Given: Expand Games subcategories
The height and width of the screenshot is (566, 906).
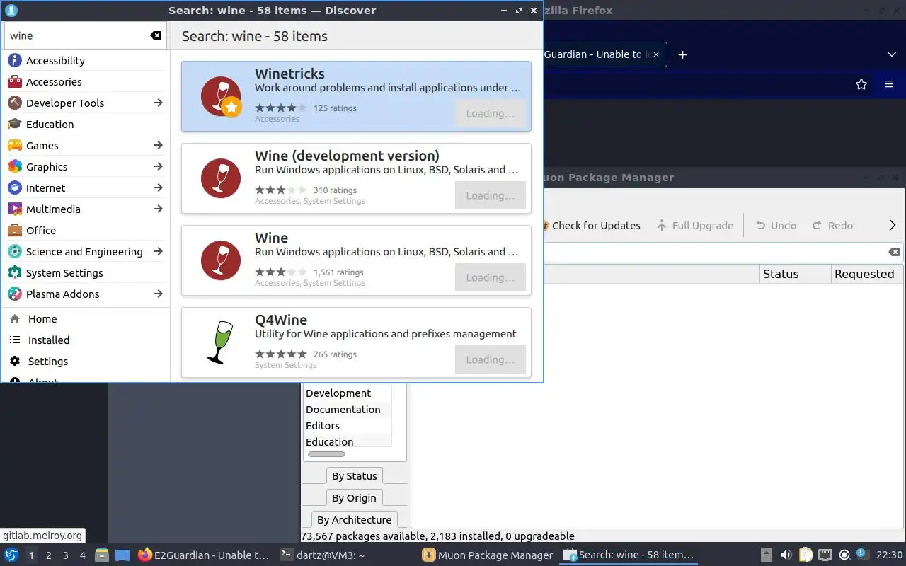Looking at the screenshot, I should tap(158, 145).
